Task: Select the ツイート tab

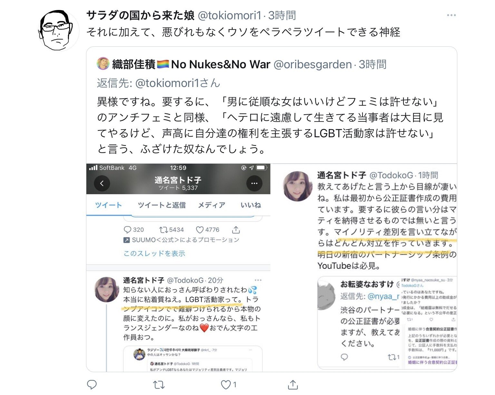Action: pos(109,205)
